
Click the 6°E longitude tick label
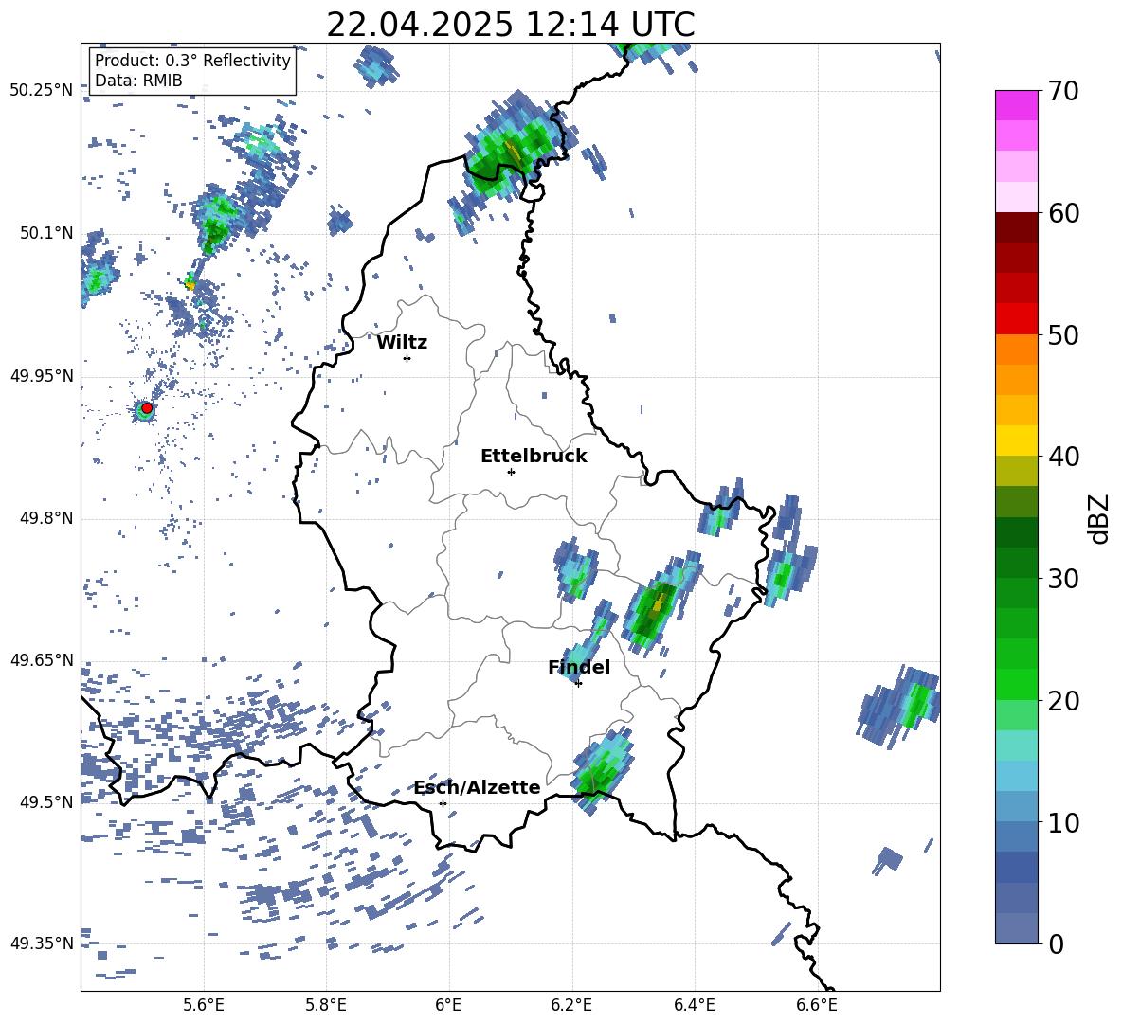pyautogui.click(x=448, y=1005)
